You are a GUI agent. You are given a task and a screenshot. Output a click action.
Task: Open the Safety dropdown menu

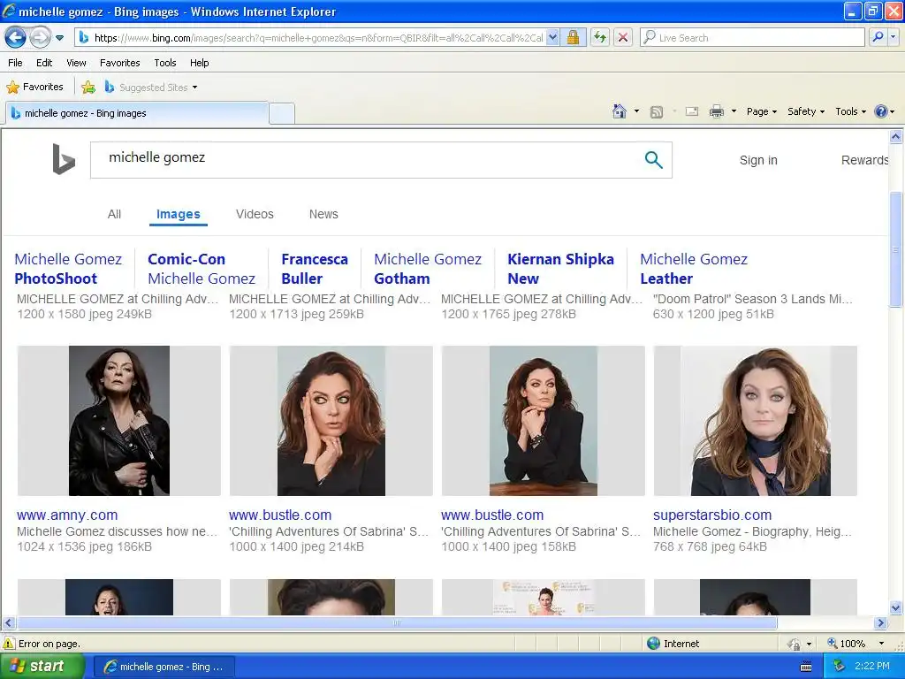[806, 111]
